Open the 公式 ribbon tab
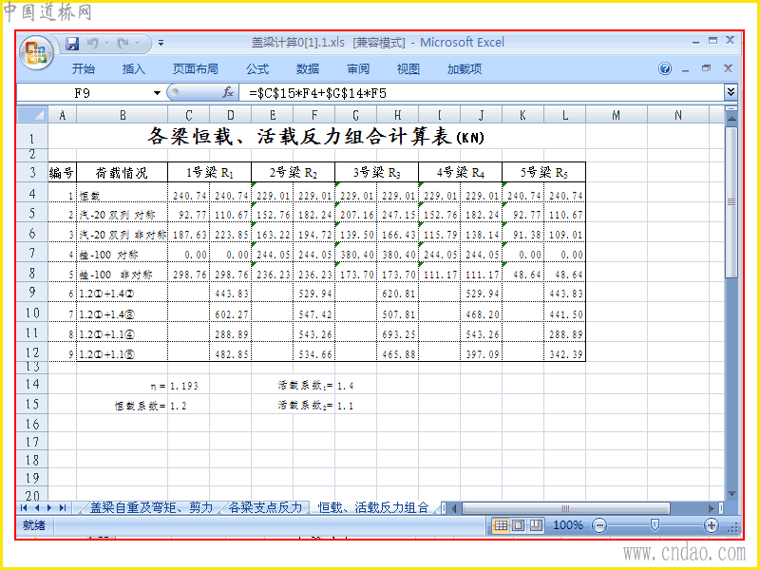Image resolution: width=760 pixels, height=570 pixels. (257, 68)
